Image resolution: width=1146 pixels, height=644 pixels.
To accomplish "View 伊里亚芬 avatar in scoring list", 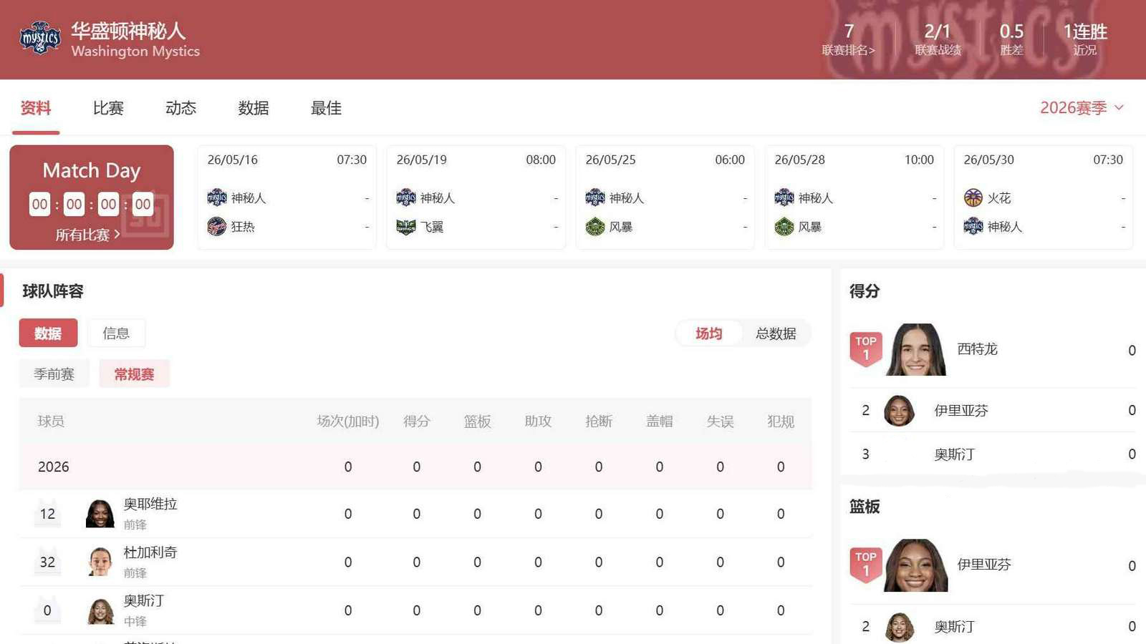I will (899, 411).
